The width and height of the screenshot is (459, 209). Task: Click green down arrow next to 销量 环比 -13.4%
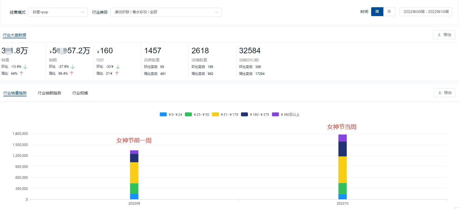tap(25, 67)
